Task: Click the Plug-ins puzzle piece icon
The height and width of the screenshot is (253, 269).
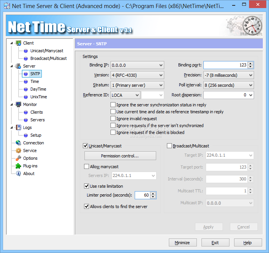Action: (18, 166)
